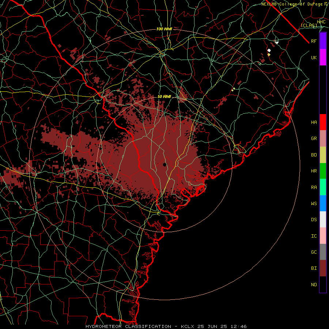Click the KCLX station identifier
Image resolution: width=329 pixels, height=329 pixels.
click(188, 326)
